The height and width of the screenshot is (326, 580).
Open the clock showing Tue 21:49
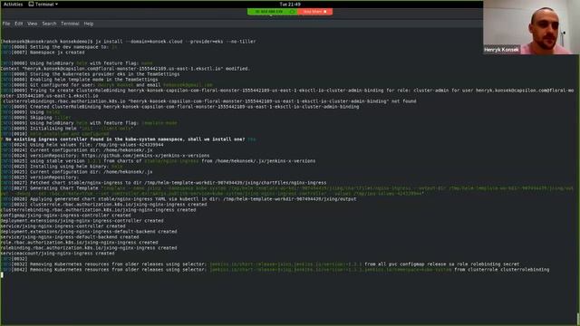(x=290, y=4)
